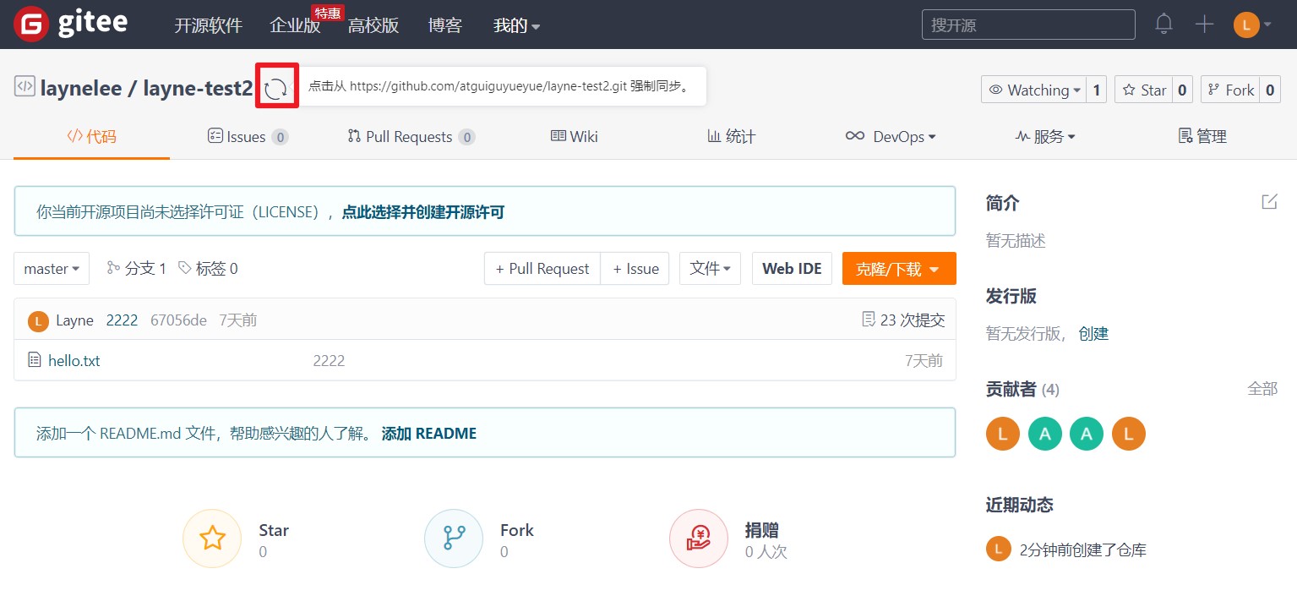Click the plus create-new icon in header

click(x=1204, y=24)
